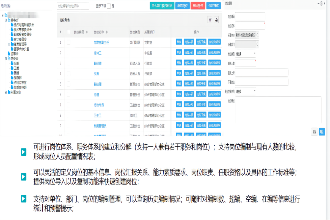Open the 党群室副主任 position link

click(101, 42)
